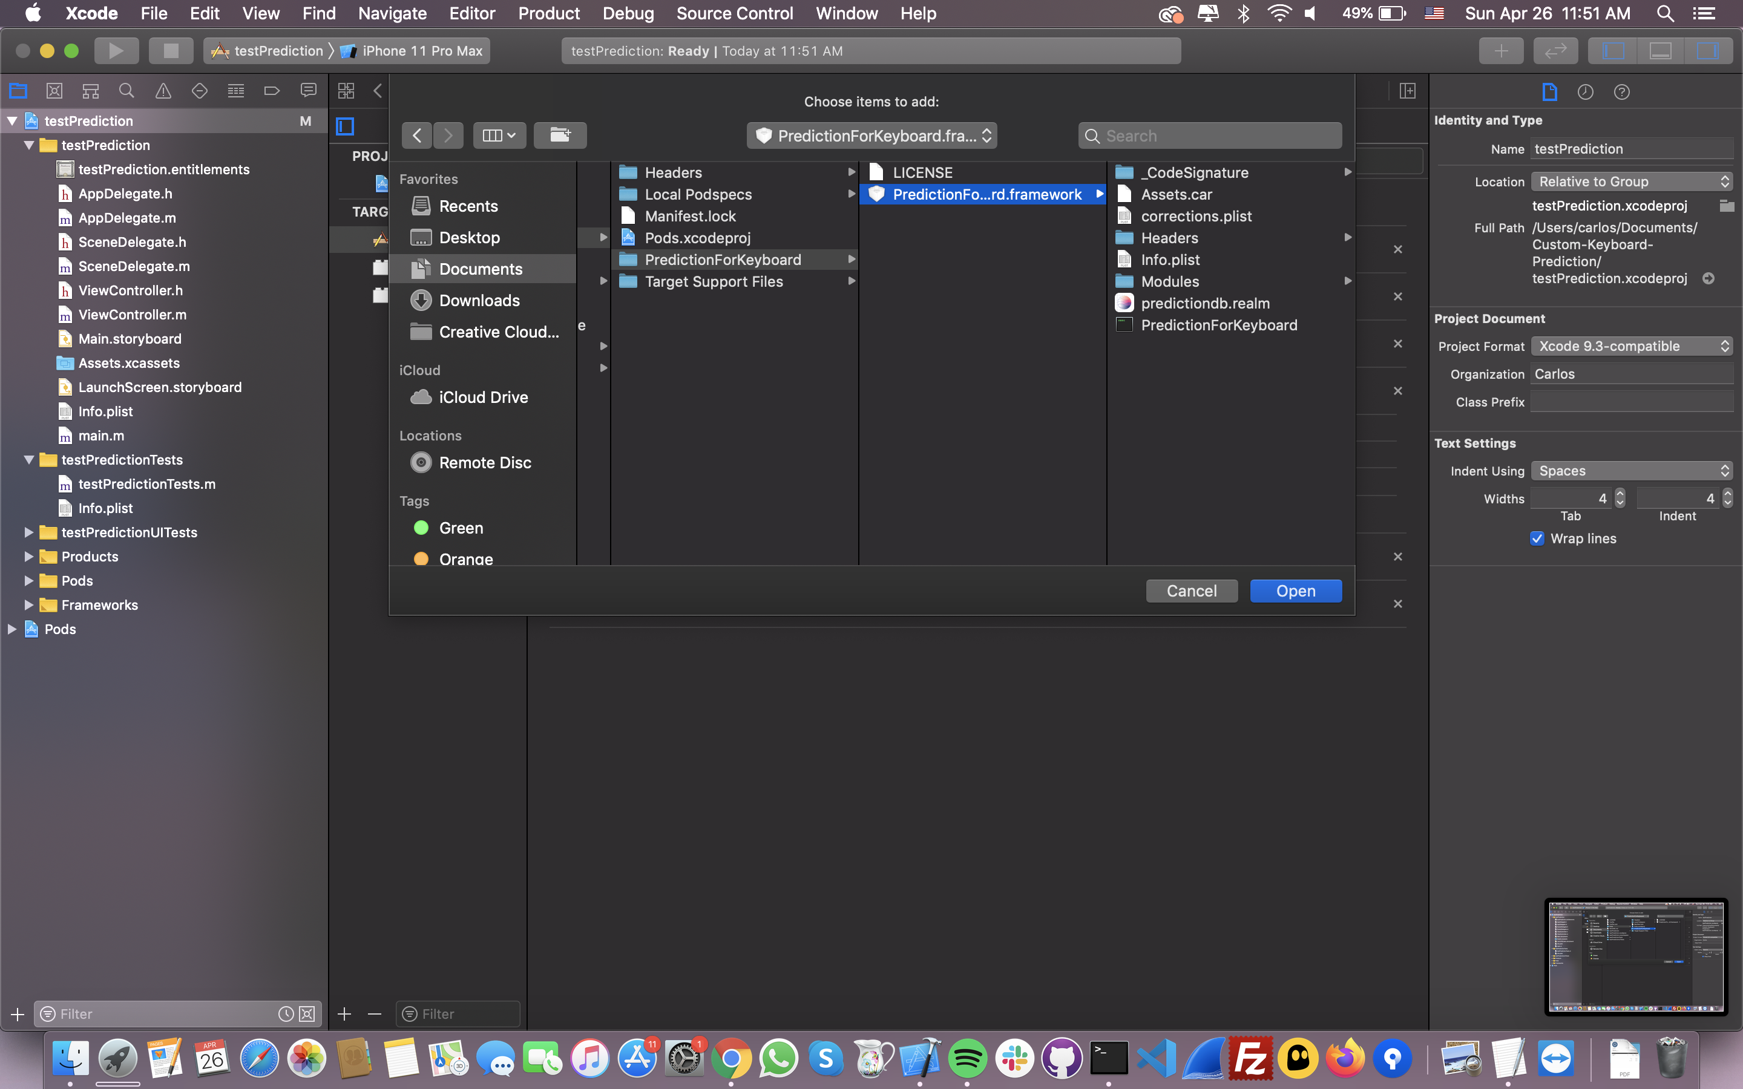Click the Search field in dialog
The image size is (1743, 1089).
1210,136
